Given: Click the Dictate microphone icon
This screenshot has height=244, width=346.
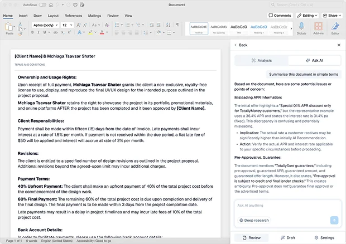Looking at the screenshot, I should click(x=301, y=27).
